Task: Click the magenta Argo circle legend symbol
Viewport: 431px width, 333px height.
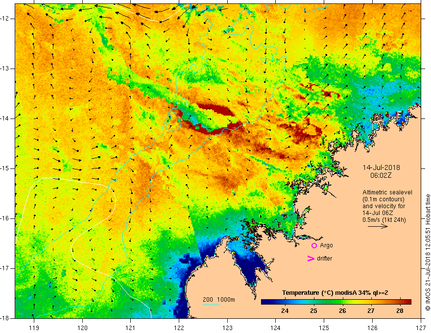Action: click(314, 246)
